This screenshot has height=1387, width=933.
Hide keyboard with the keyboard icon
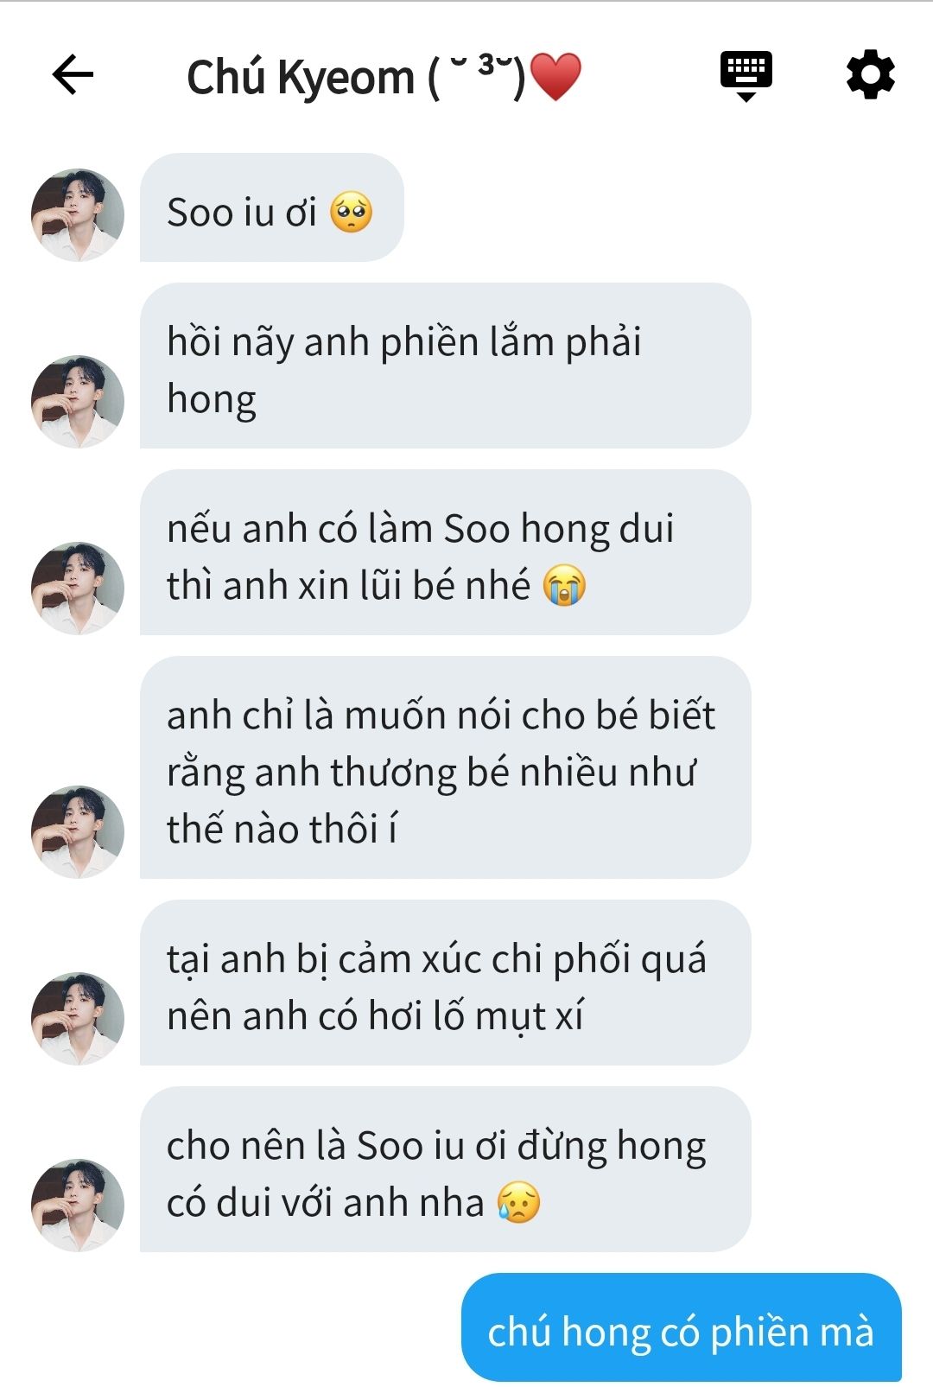[746, 76]
